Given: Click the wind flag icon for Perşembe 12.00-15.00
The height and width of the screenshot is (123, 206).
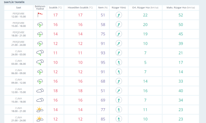Looking at the screenshot, I should (x=40, y=15).
